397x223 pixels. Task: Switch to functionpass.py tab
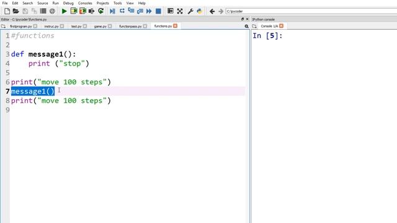click(x=130, y=26)
